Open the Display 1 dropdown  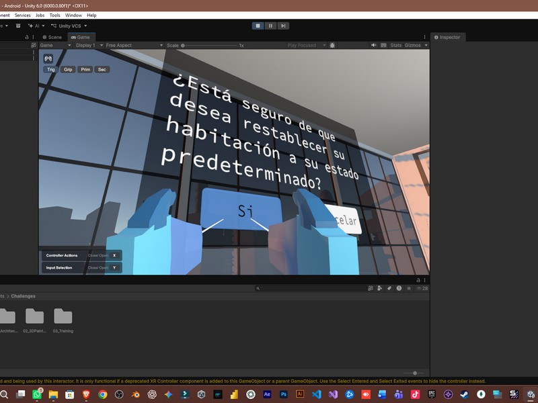pyautogui.click(x=89, y=45)
